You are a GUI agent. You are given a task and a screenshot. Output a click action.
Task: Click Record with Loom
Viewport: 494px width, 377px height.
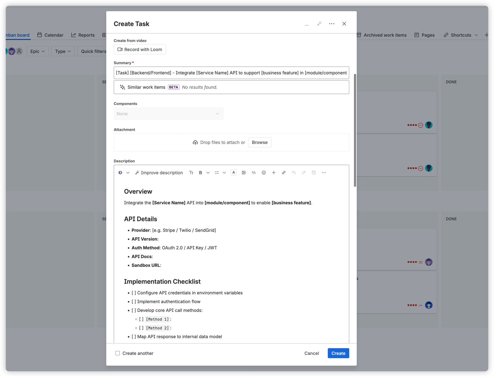coord(140,49)
